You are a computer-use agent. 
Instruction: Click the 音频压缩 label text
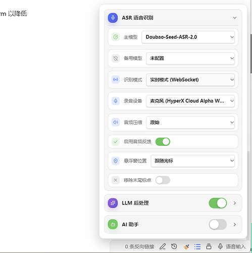tap(133, 122)
